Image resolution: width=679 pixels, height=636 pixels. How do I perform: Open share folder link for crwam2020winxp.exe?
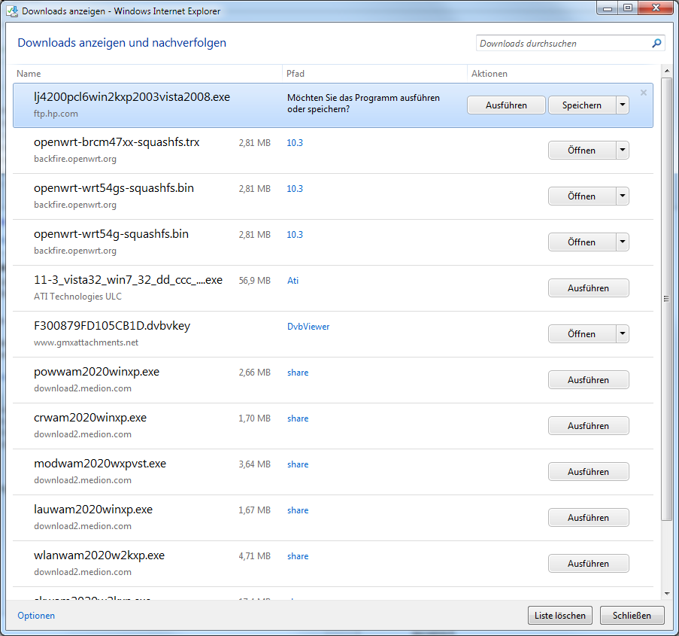298,418
